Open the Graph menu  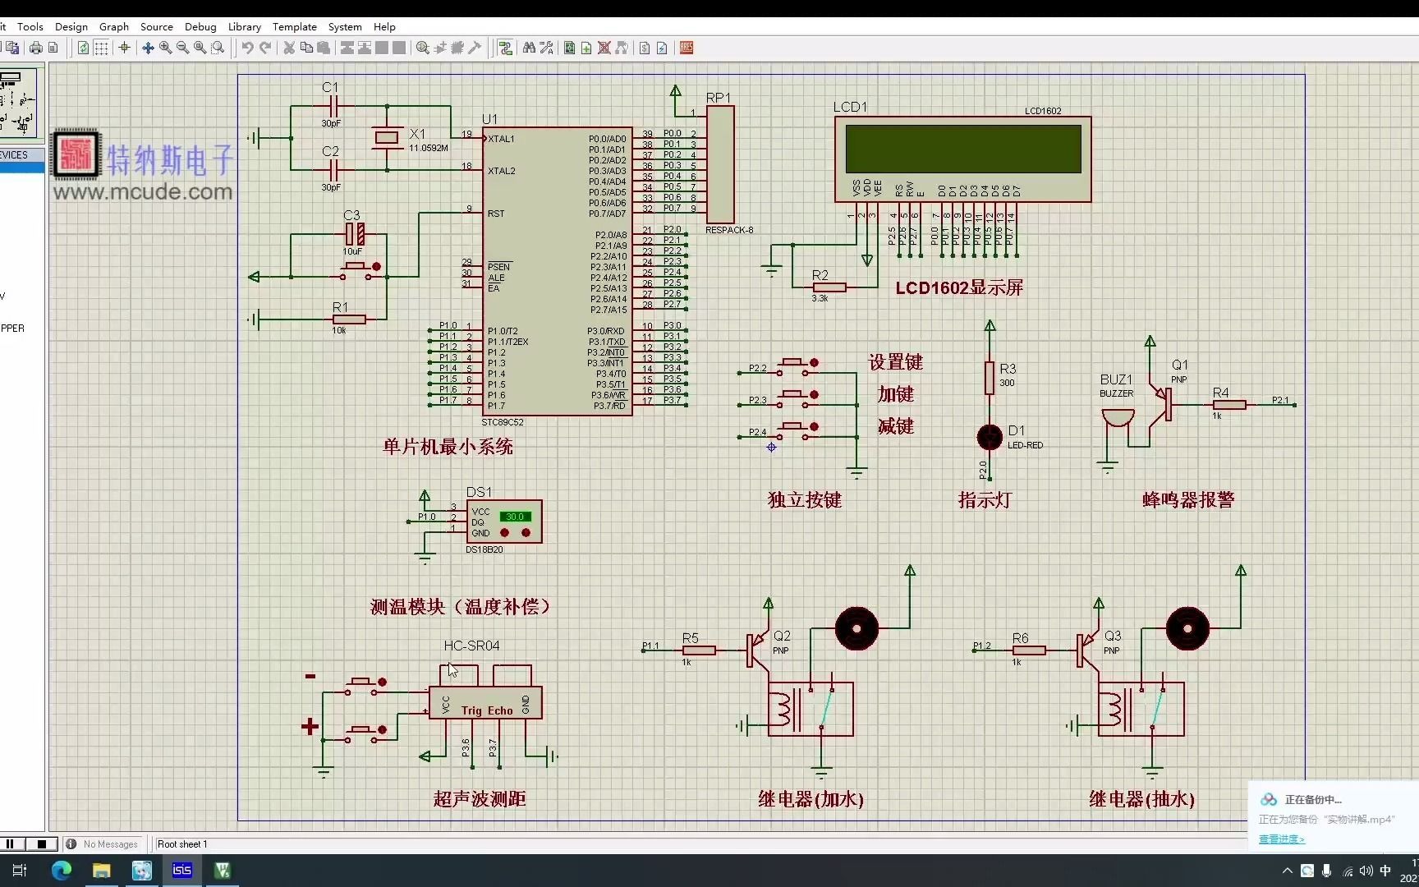[114, 26]
